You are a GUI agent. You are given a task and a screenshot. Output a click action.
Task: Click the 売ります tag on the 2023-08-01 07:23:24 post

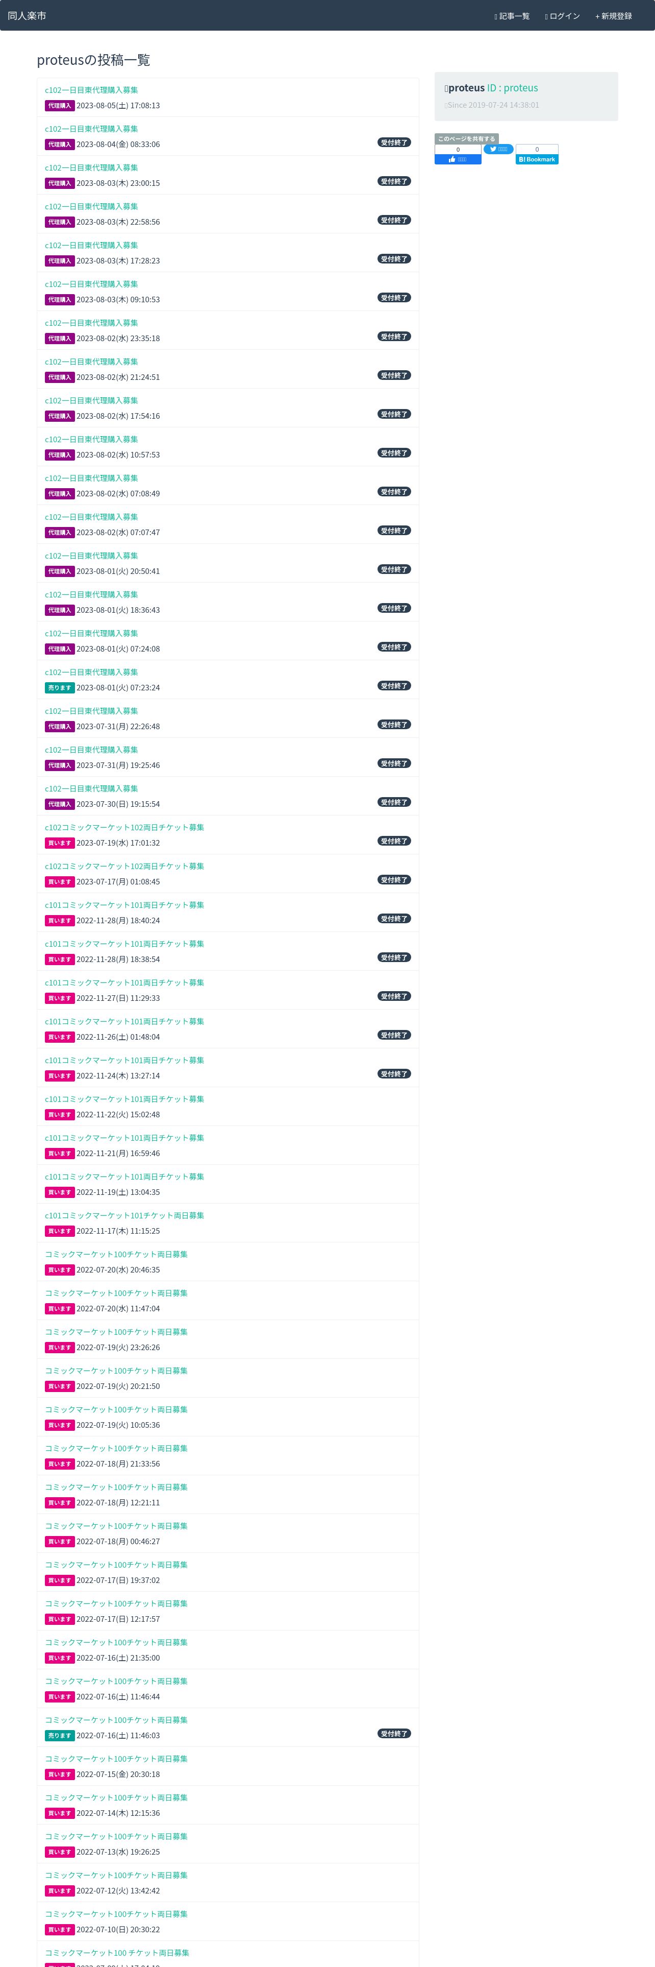60,687
